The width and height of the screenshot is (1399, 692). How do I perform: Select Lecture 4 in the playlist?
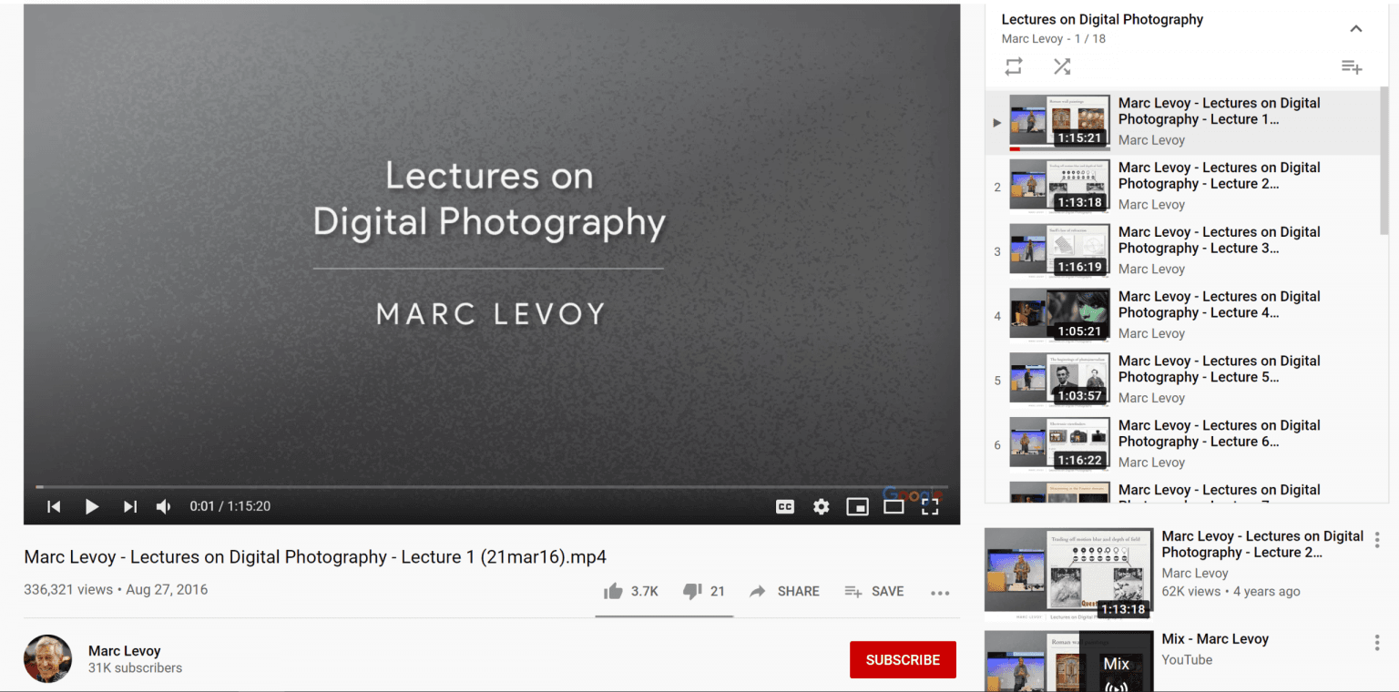(1183, 316)
